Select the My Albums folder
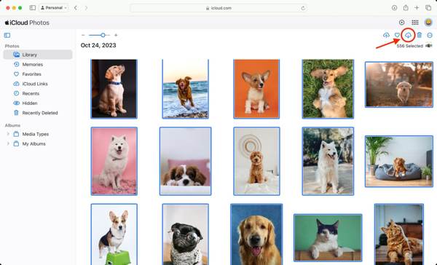Viewport: 437px width, 265px height. click(x=34, y=144)
